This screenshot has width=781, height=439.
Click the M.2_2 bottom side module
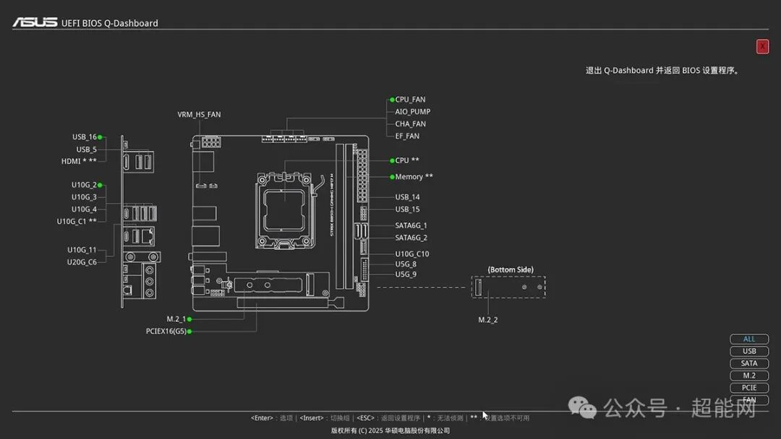(x=506, y=286)
